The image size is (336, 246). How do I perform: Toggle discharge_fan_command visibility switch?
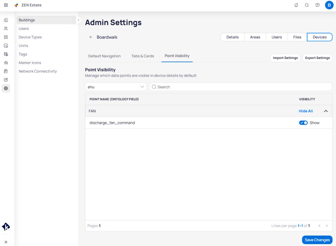303,123
